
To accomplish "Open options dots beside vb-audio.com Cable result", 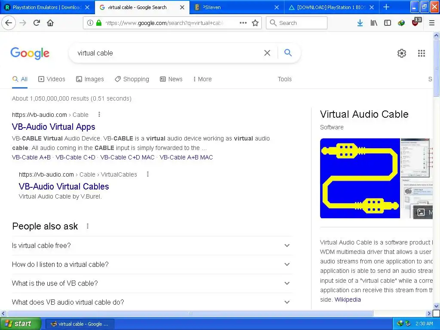I will pos(99,114).
